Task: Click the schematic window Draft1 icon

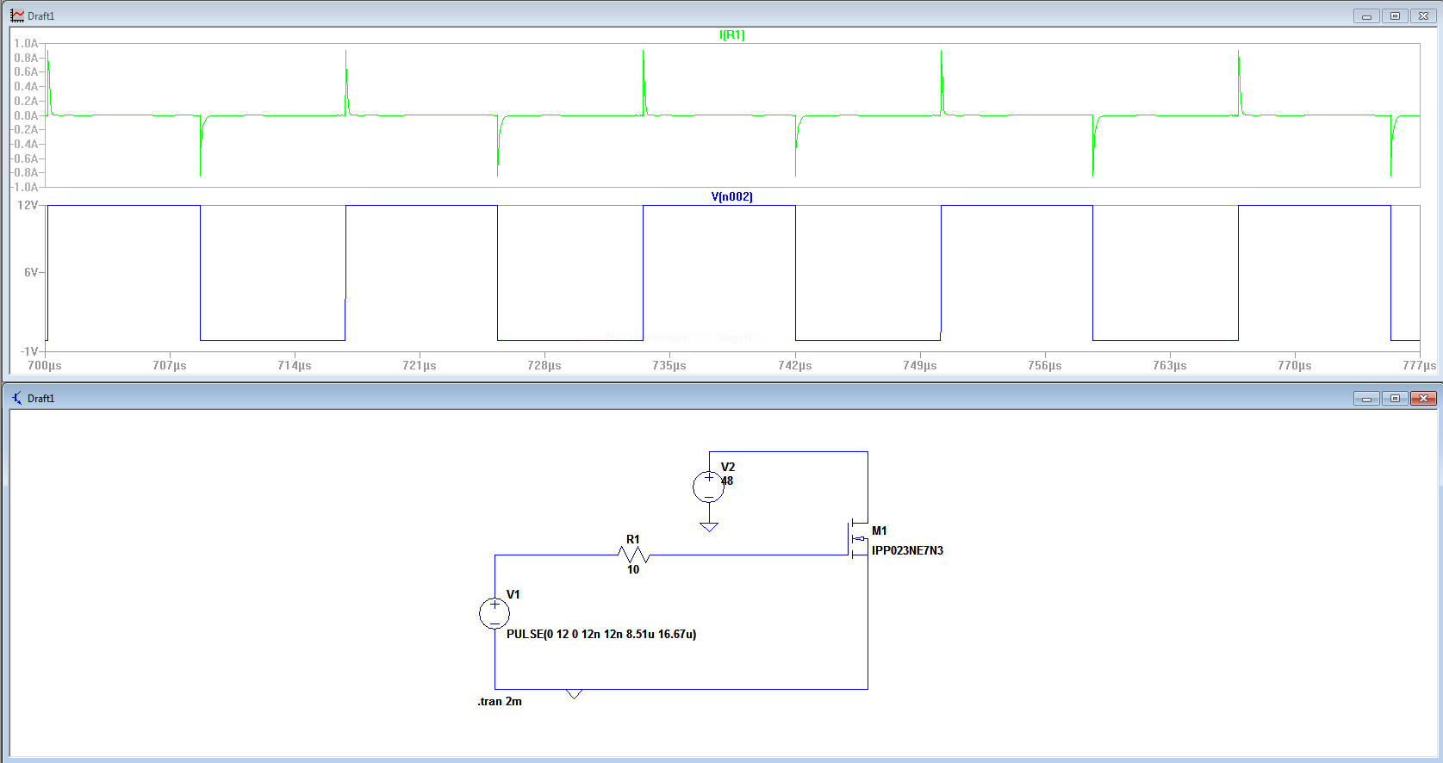Action: [17, 398]
